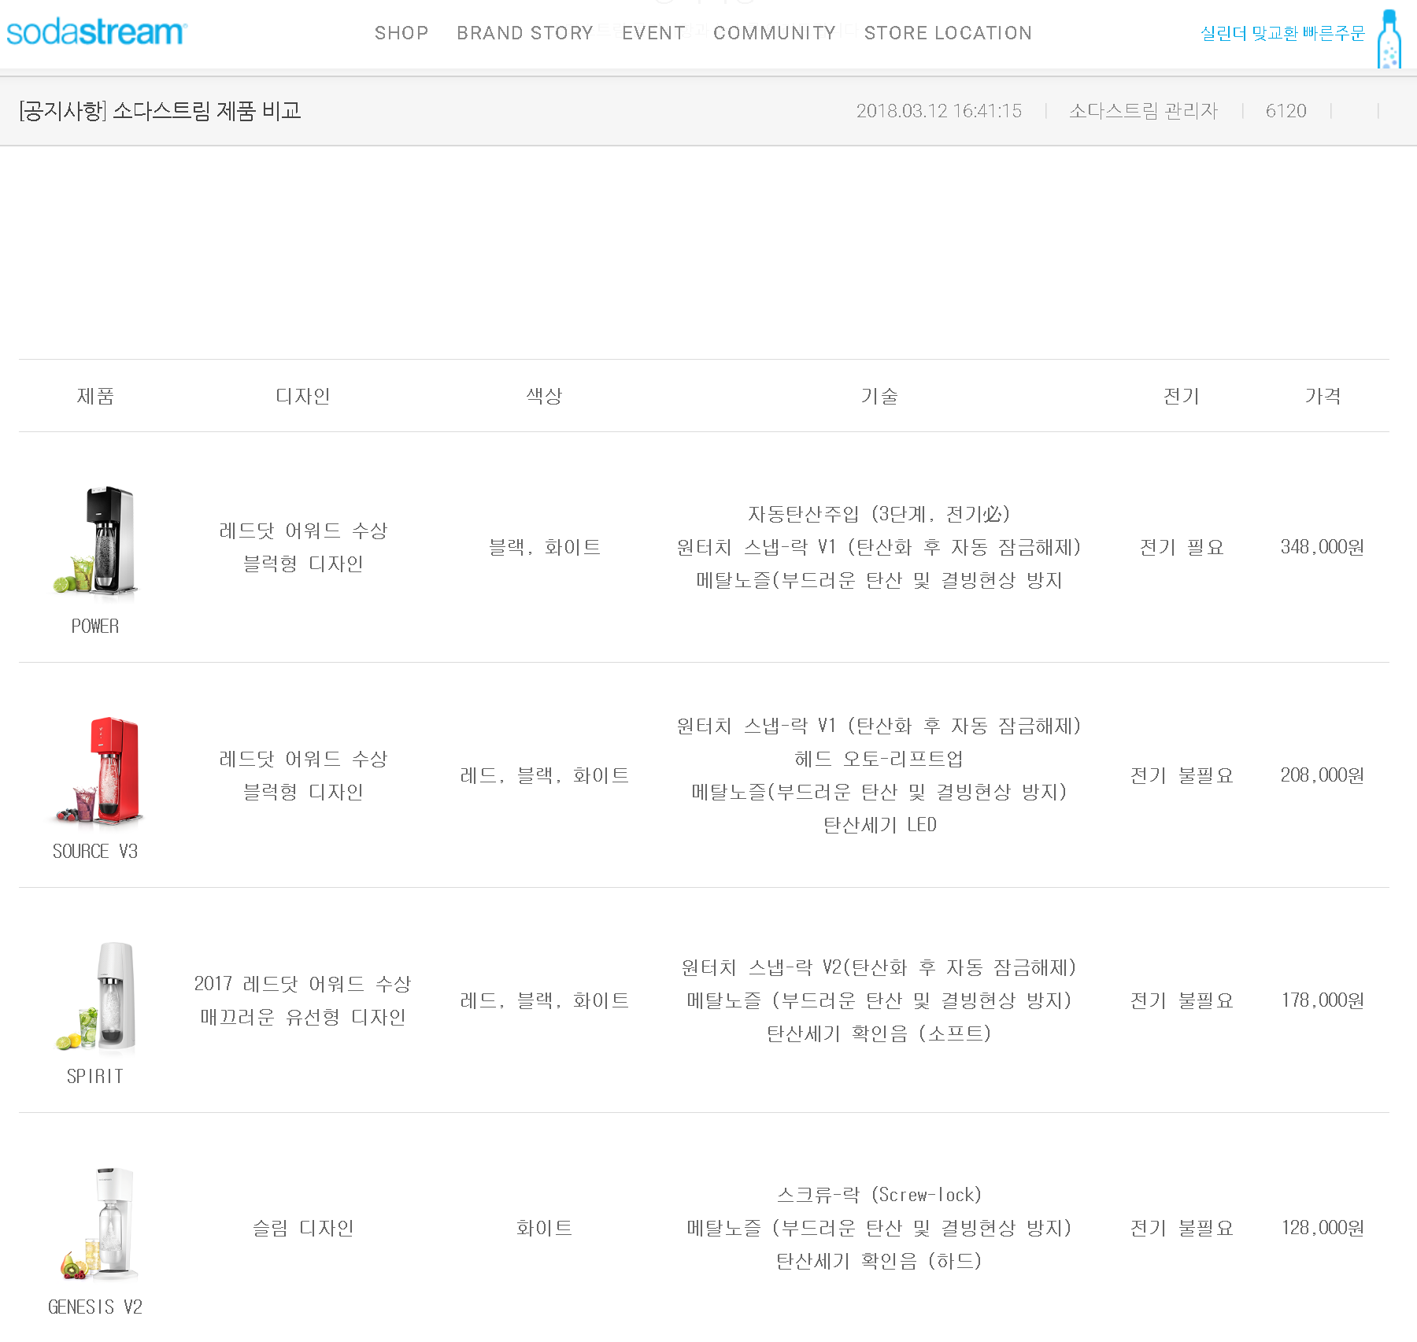Click the red SOURCE V3 product image
The width and height of the screenshot is (1417, 1342).
[x=98, y=770]
